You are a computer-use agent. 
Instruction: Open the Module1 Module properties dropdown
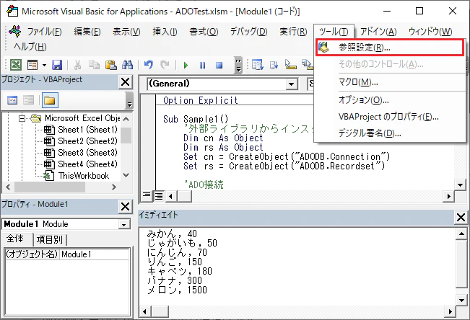[x=123, y=225]
